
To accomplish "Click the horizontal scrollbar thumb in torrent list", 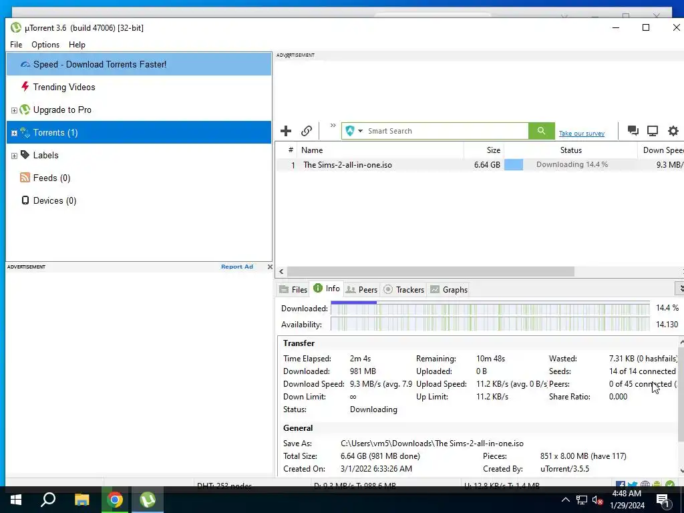I will pyautogui.click(x=431, y=271).
